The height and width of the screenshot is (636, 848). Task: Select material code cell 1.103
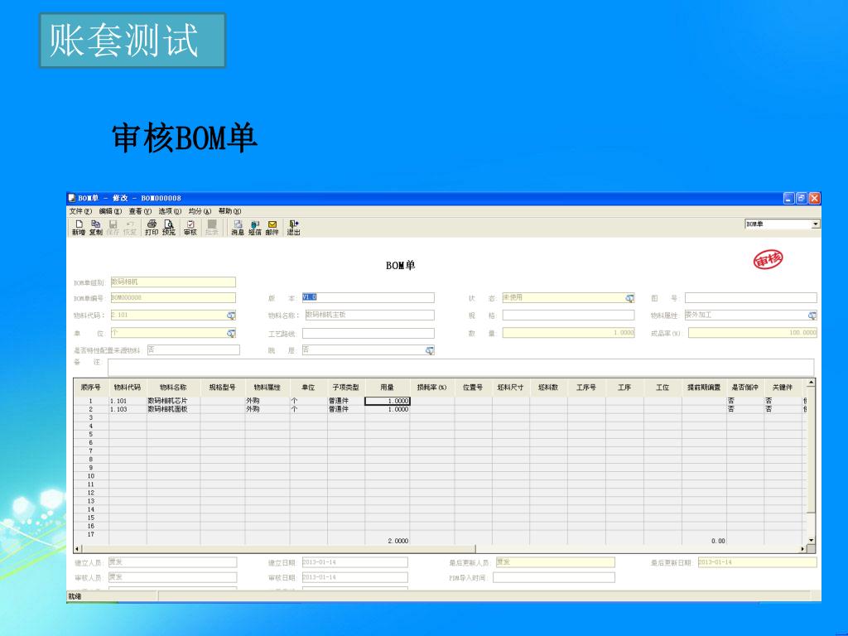point(128,409)
